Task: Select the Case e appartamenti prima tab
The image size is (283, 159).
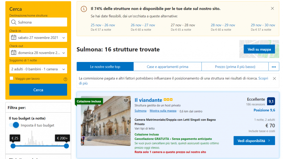Action: pyautogui.click(x=167, y=67)
